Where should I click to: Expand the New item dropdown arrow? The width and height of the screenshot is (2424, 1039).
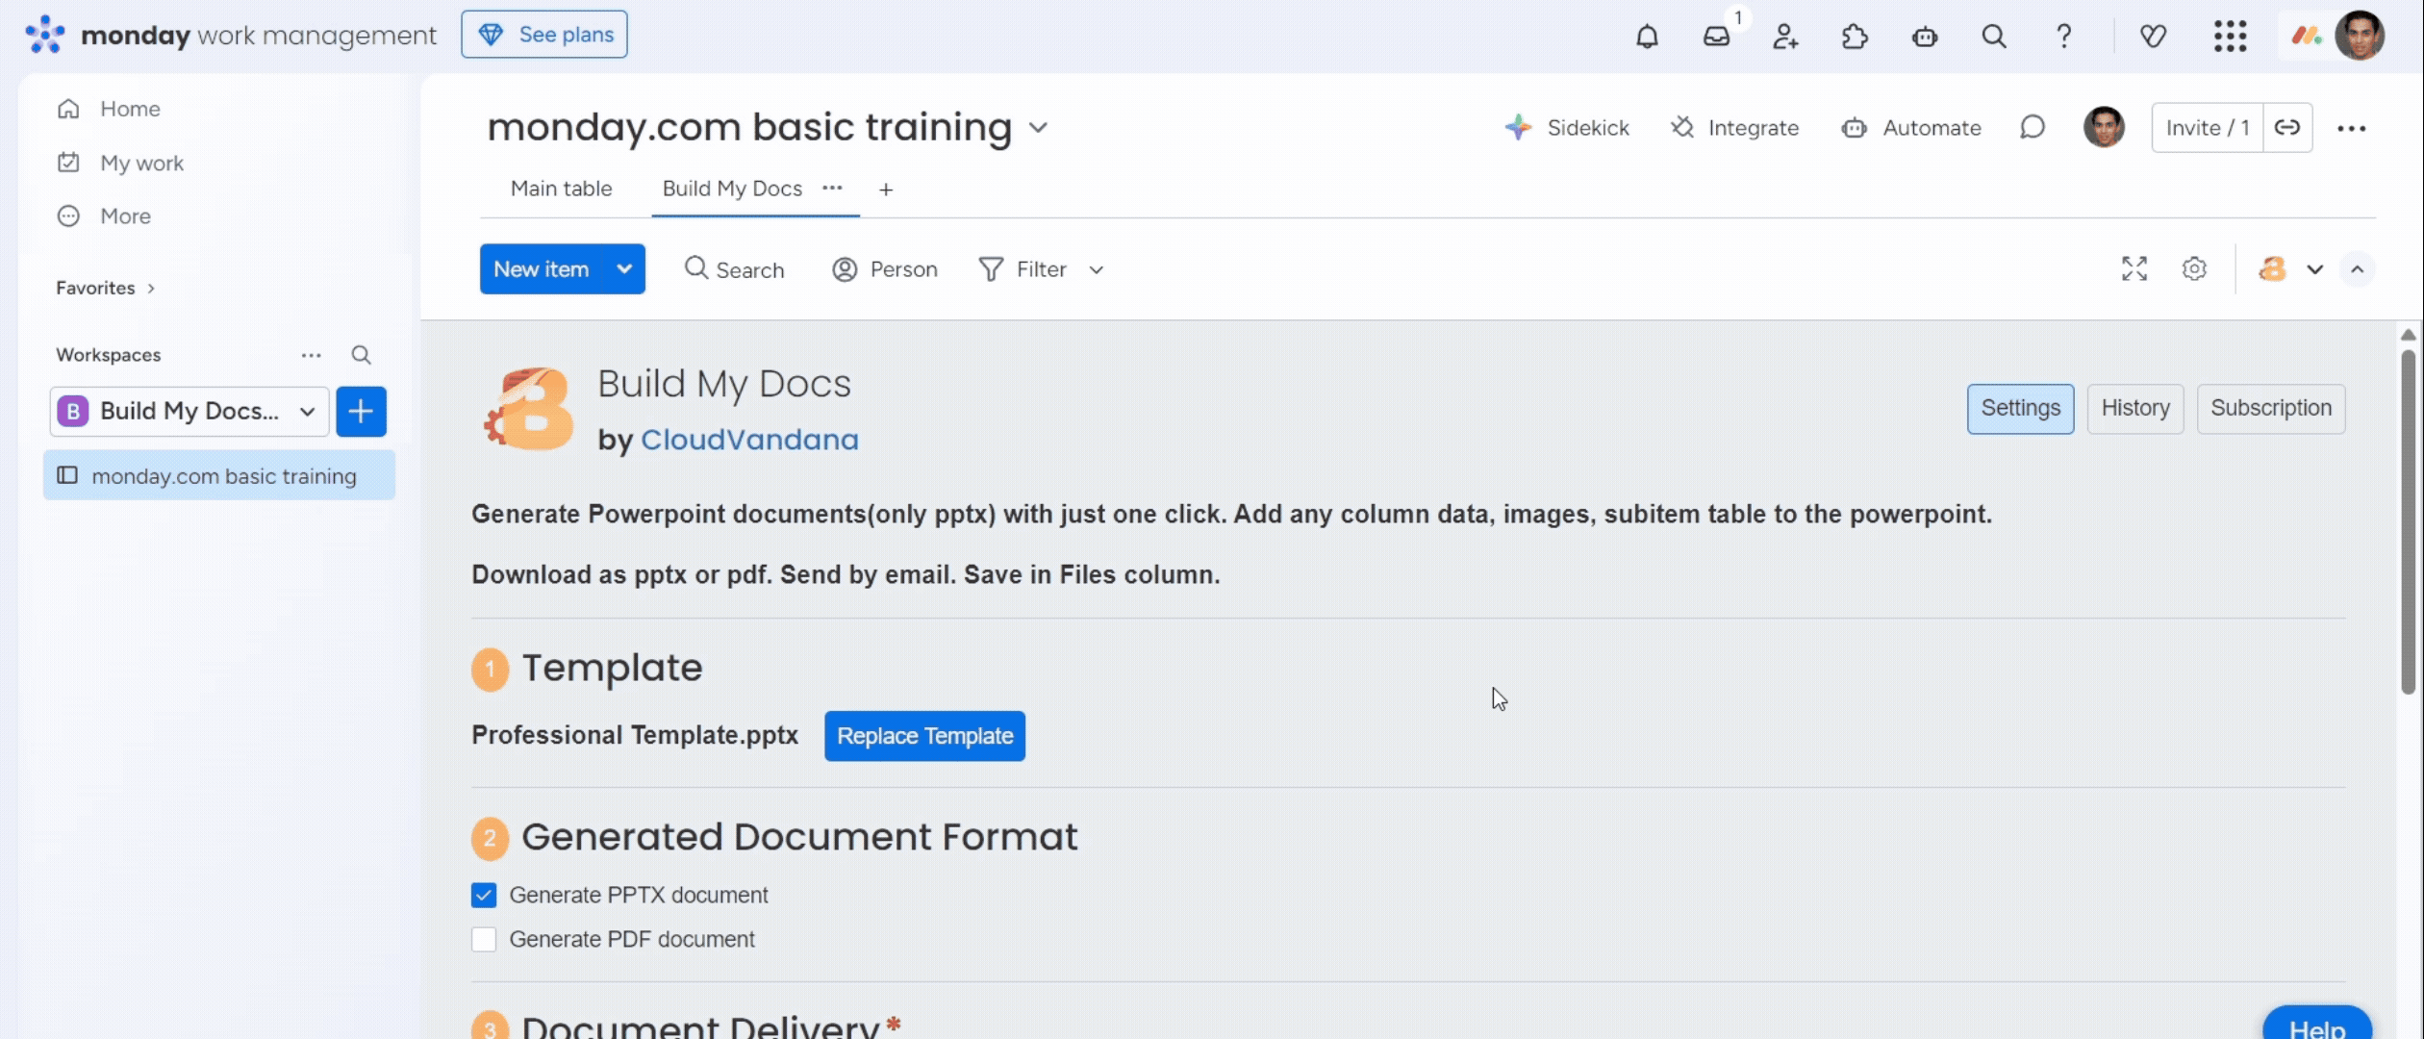tap(624, 269)
